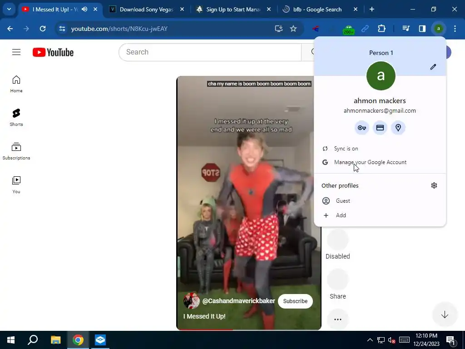Open the Extensions puzzle menu
The width and height of the screenshot is (465, 349).
click(x=381, y=29)
